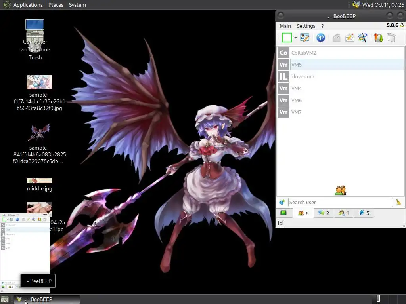Click the blue gear icon left of search
Viewport: 406px width, 304px height.
click(x=282, y=202)
